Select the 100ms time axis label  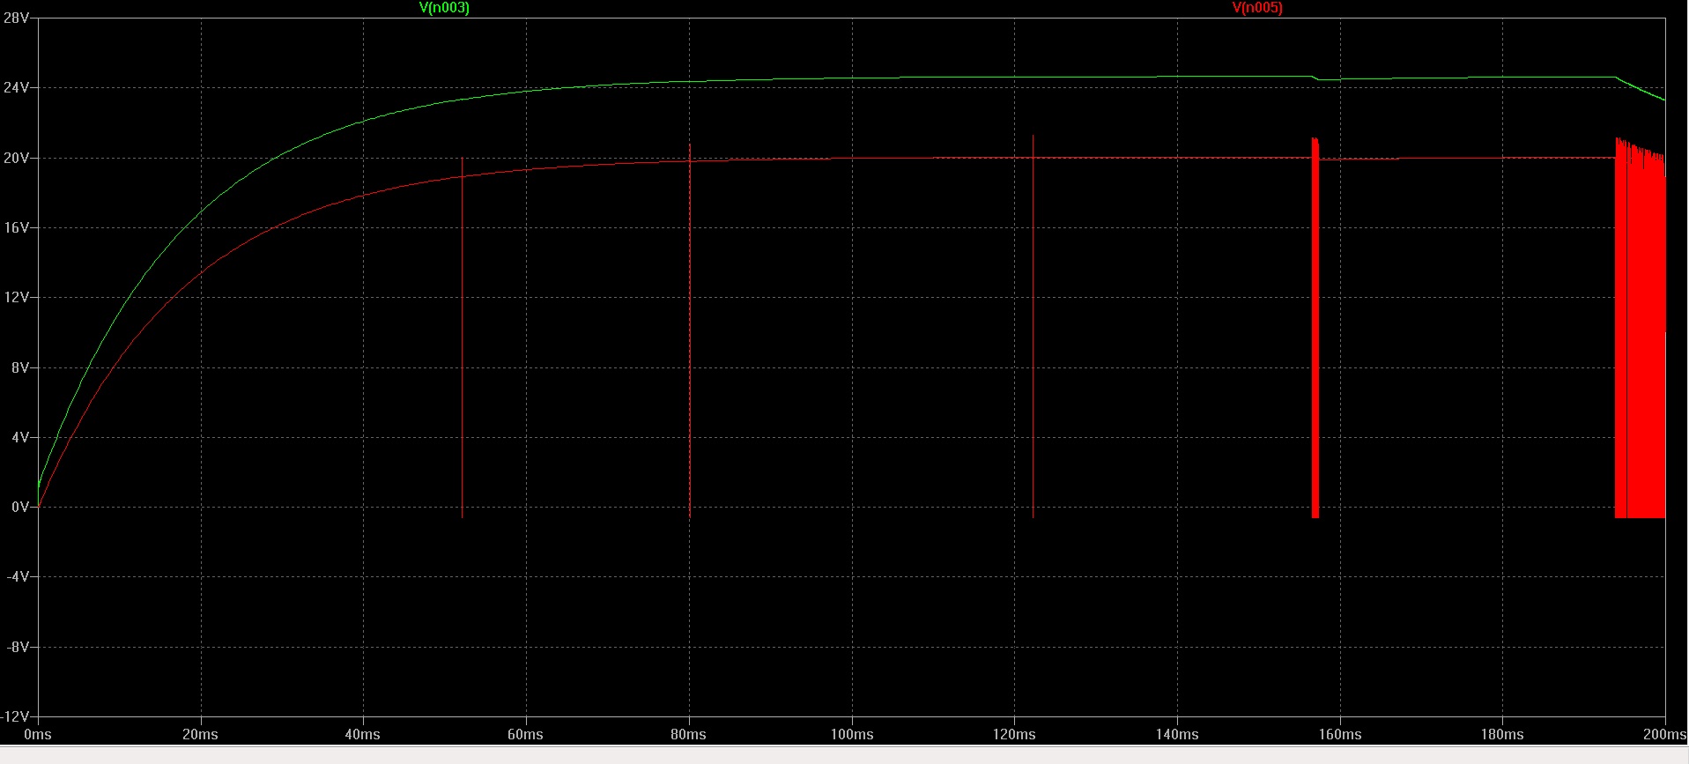click(852, 734)
